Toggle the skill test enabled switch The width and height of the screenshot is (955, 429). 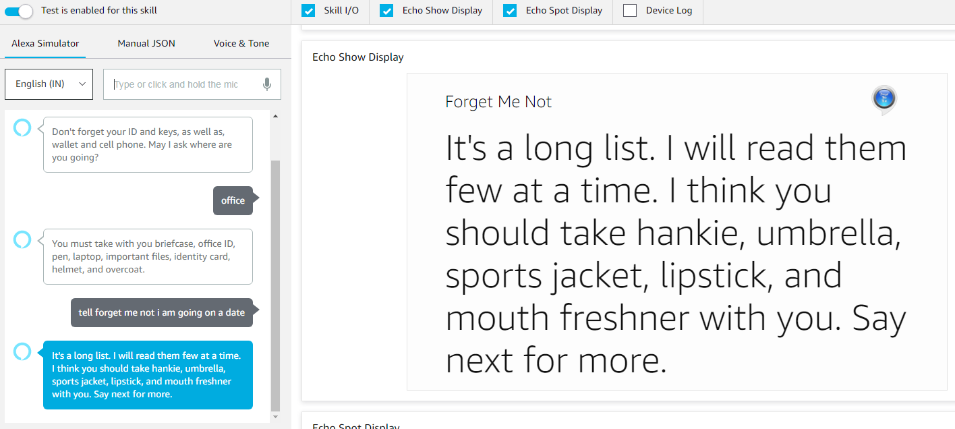click(x=19, y=11)
